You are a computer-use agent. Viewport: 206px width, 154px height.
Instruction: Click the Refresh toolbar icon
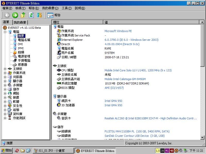(31, 15)
